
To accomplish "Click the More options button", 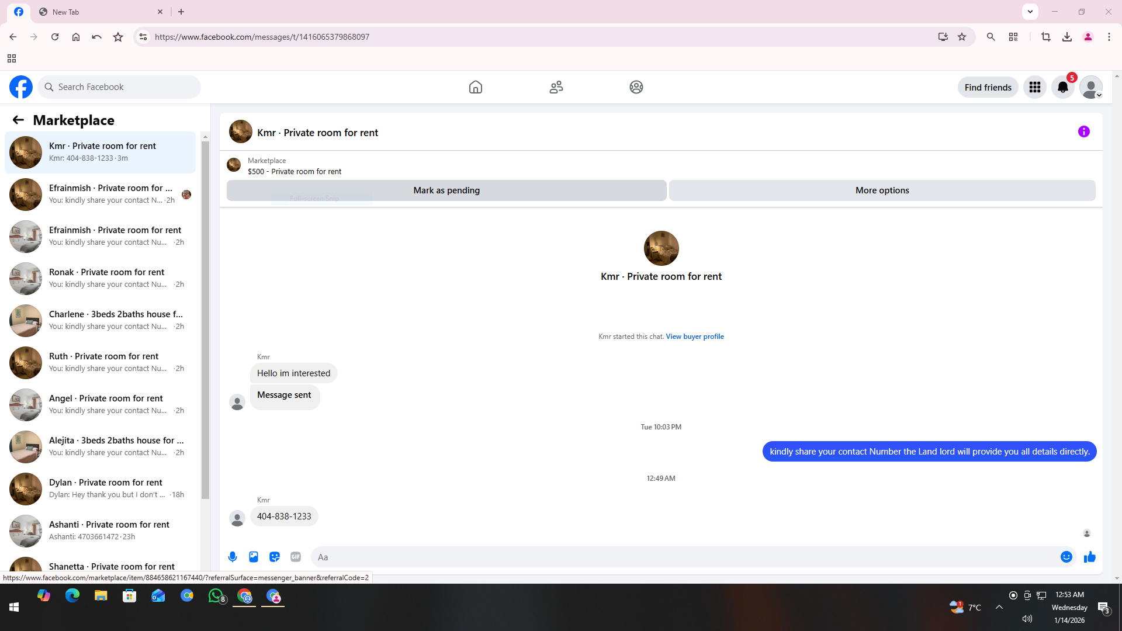I will click(881, 190).
